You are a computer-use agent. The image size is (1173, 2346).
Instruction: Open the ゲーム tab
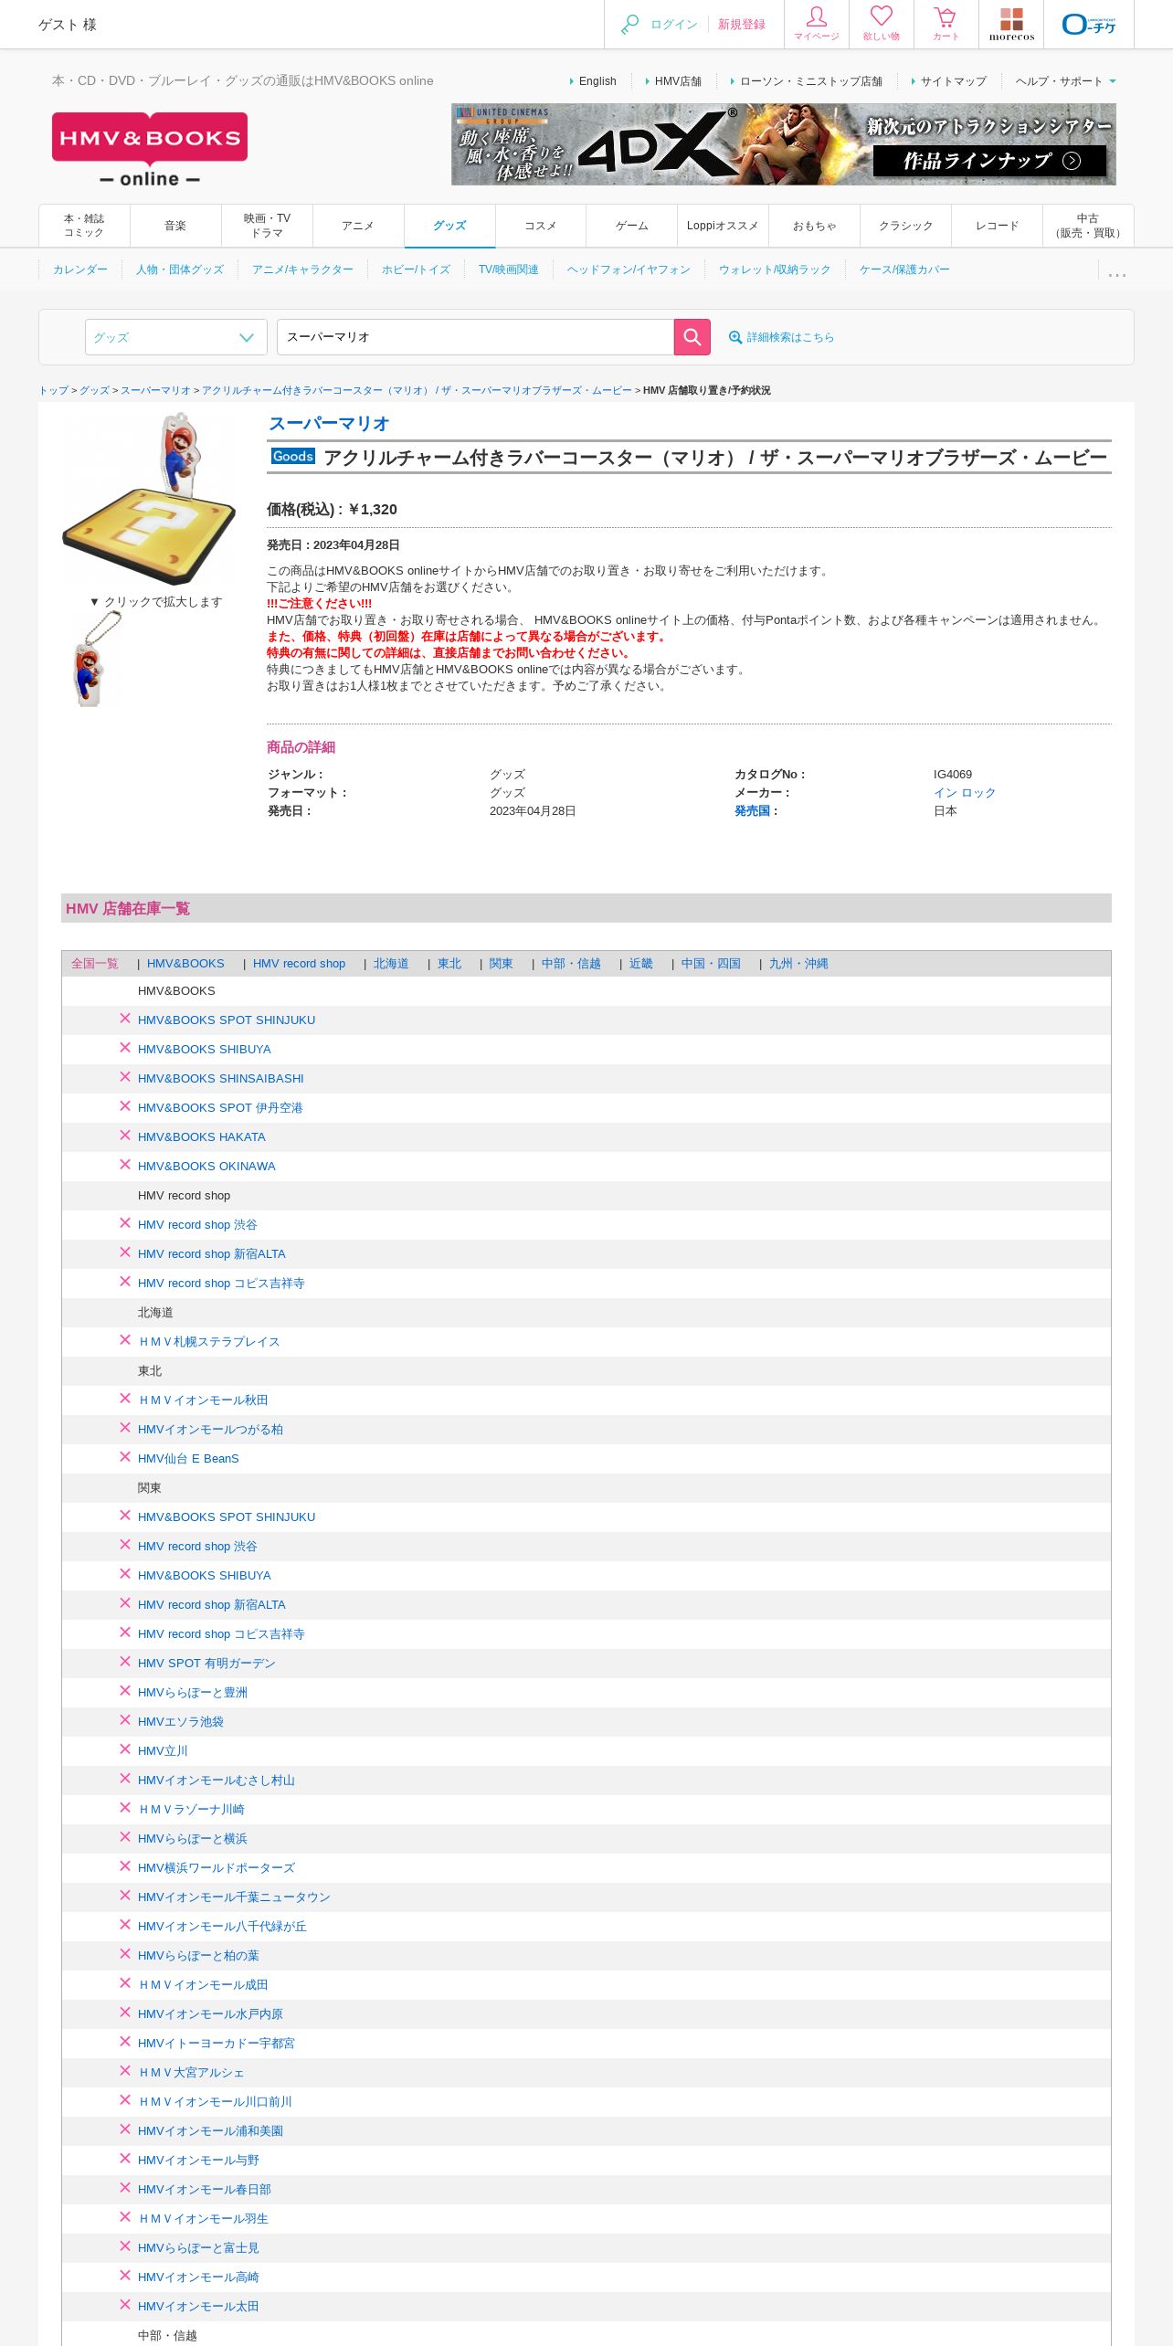click(x=632, y=226)
